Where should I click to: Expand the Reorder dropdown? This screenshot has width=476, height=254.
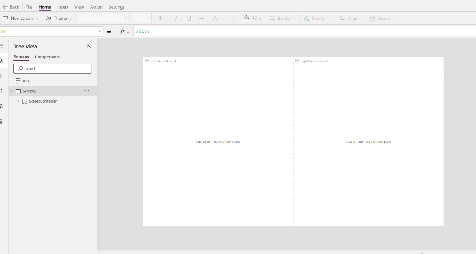pyautogui.click(x=317, y=19)
